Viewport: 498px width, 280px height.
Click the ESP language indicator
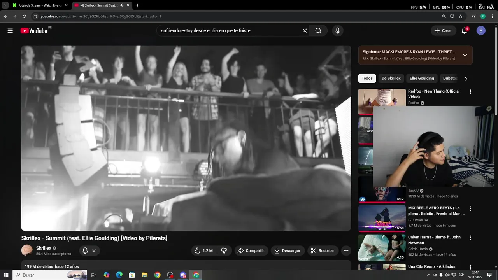click(461, 275)
